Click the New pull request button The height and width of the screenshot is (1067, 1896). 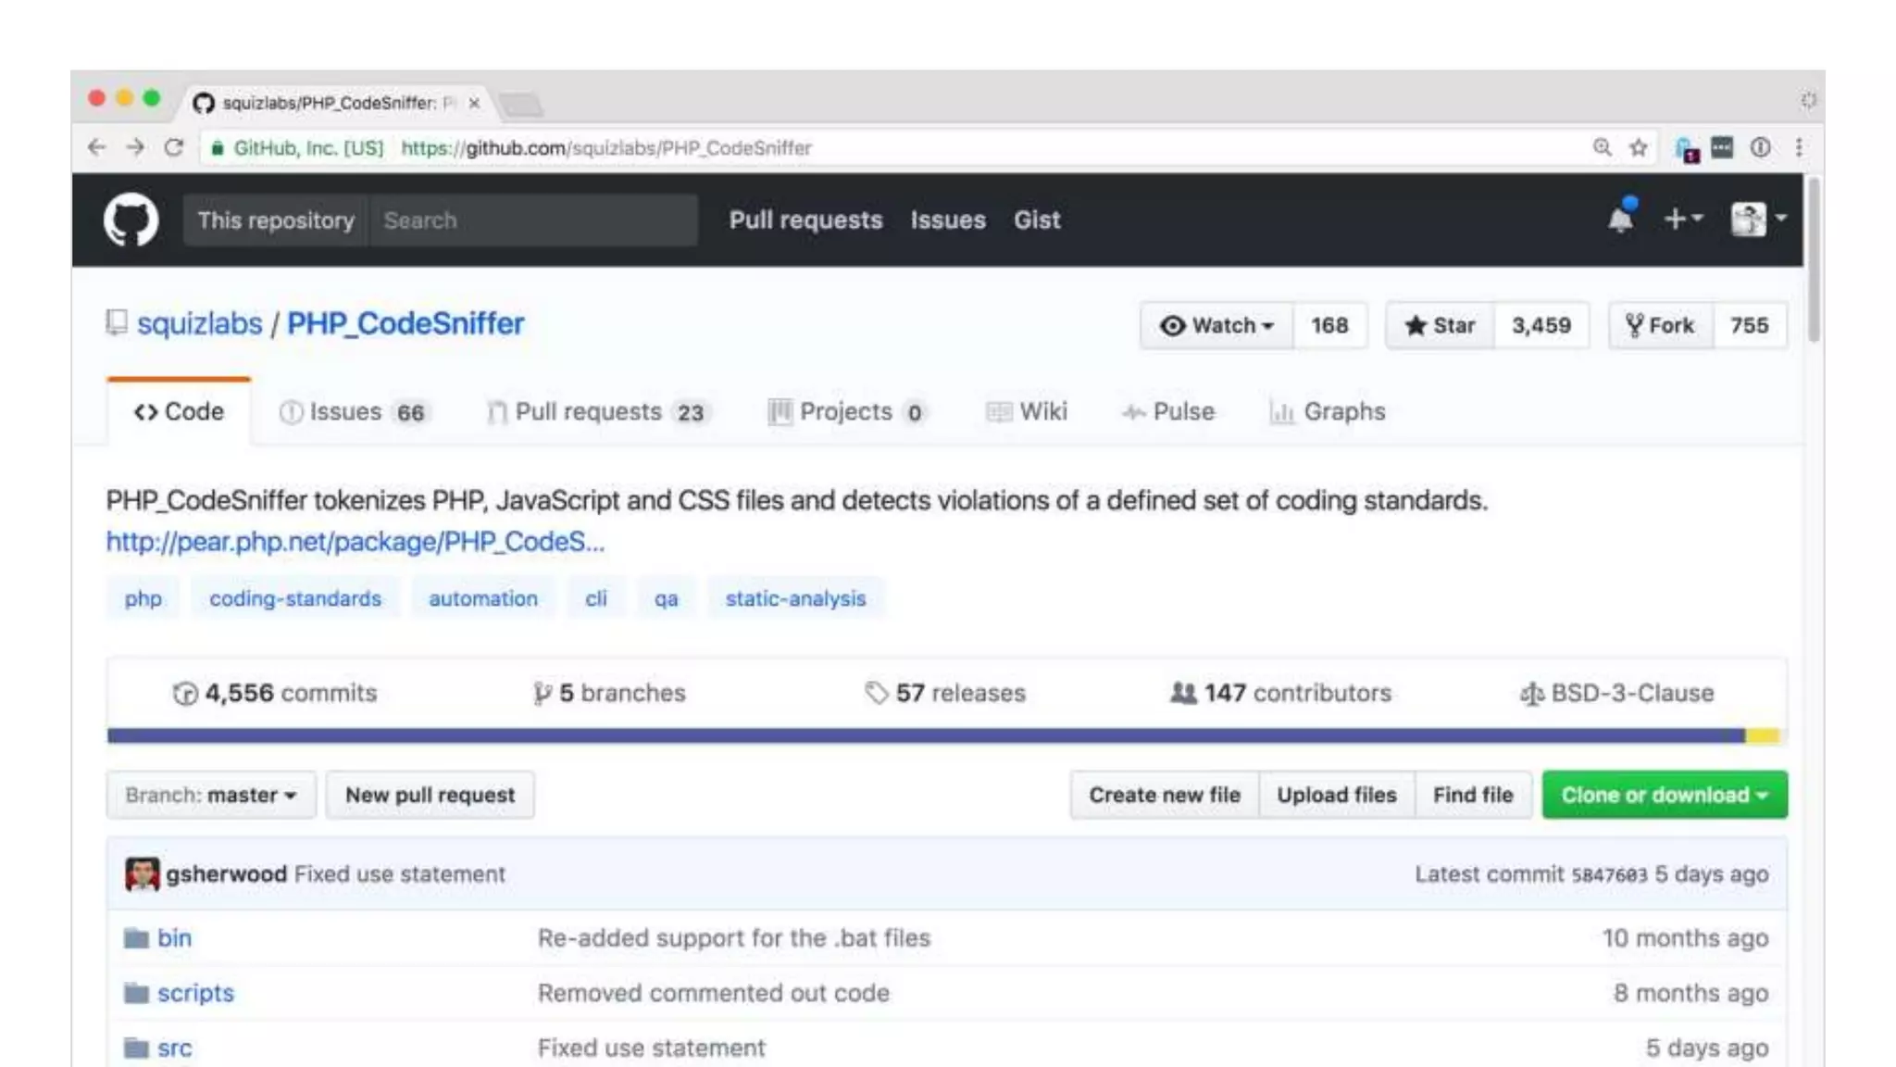click(x=430, y=795)
